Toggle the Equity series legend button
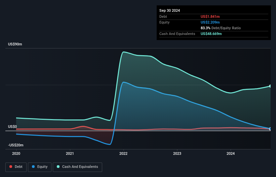 point(40,167)
